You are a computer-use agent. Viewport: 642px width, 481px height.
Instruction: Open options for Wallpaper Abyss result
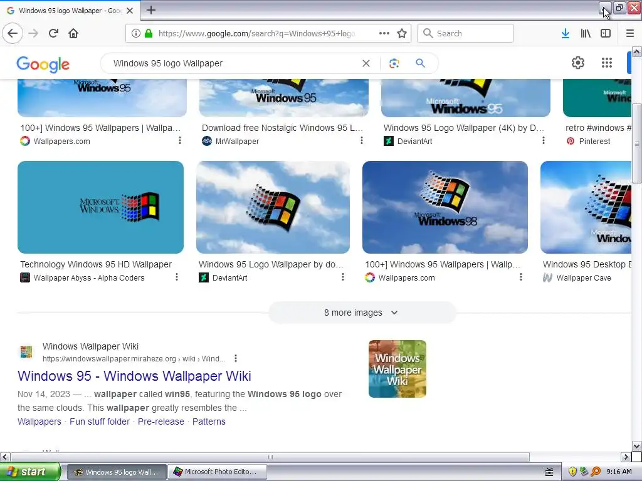coord(177,277)
